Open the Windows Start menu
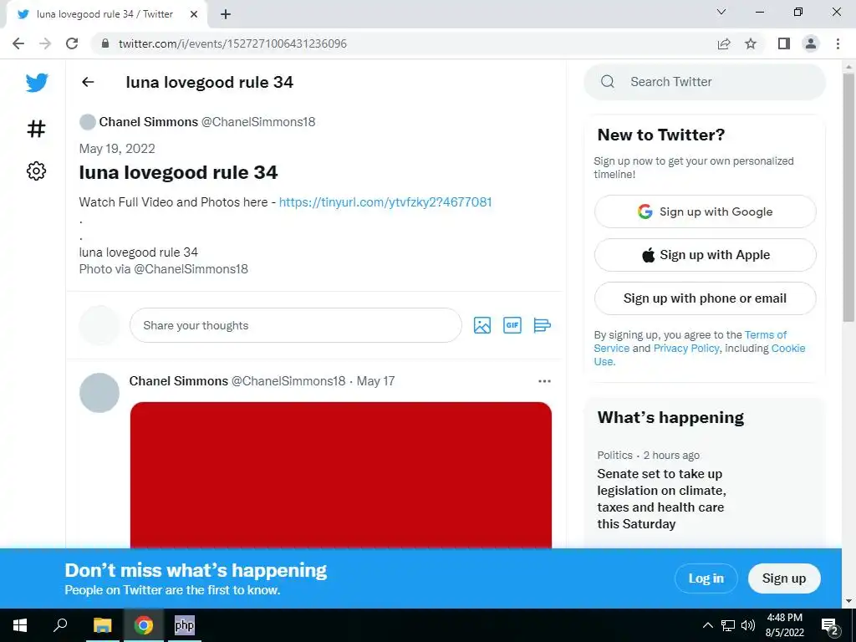 pyautogui.click(x=20, y=625)
